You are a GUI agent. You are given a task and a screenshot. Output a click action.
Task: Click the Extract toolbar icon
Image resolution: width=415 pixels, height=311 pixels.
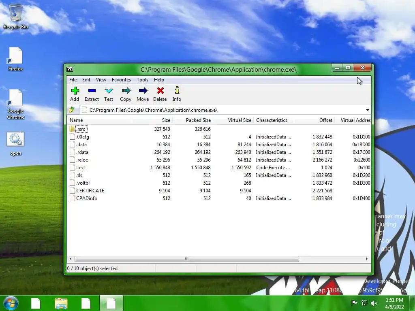[x=92, y=91]
